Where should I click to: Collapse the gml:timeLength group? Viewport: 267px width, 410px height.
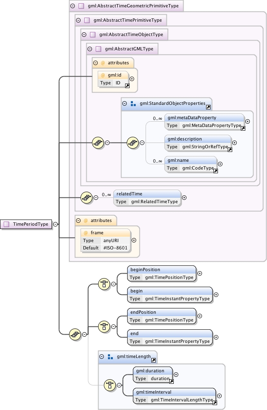(102, 357)
